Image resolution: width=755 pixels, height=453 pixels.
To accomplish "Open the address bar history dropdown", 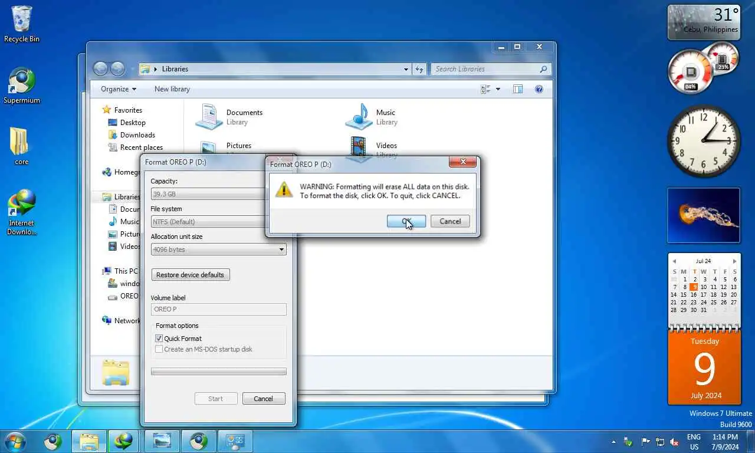I will (x=406, y=69).
